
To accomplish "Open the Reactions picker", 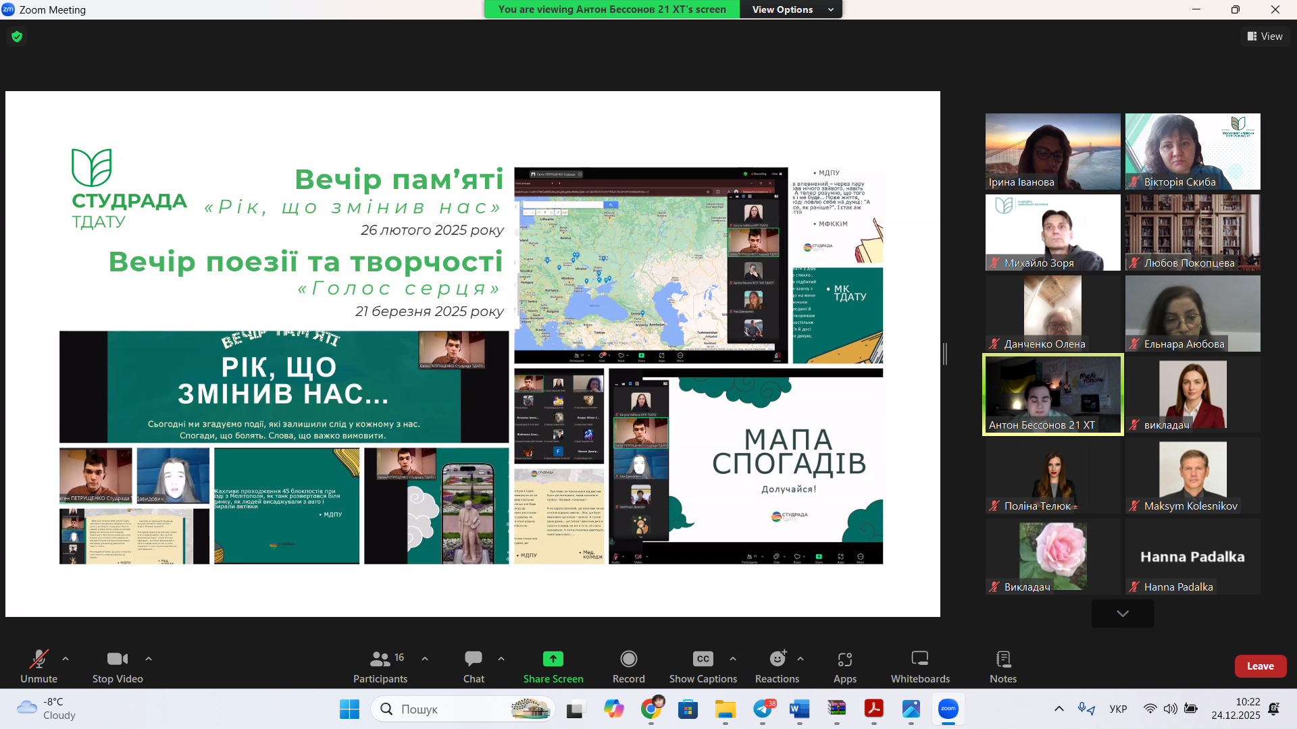I will point(776,666).
